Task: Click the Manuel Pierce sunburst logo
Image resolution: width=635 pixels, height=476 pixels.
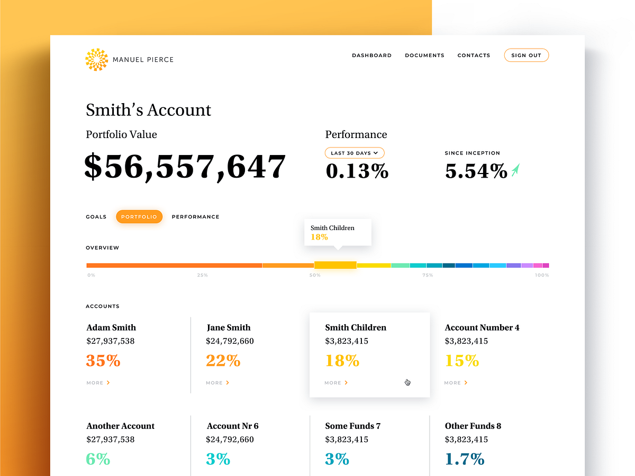Action: coord(97,60)
